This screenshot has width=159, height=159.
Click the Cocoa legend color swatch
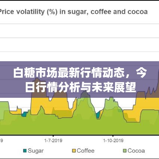click(125, 151)
